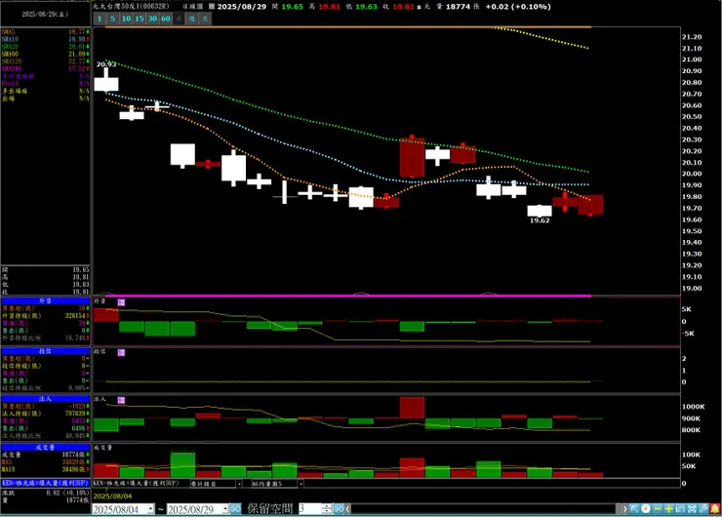This screenshot has height=517, width=722.
Task: Click the blue 法人 panel header
Action: (45, 399)
